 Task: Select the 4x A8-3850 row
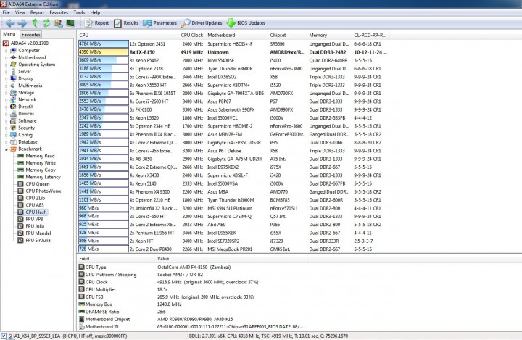click(x=233, y=159)
